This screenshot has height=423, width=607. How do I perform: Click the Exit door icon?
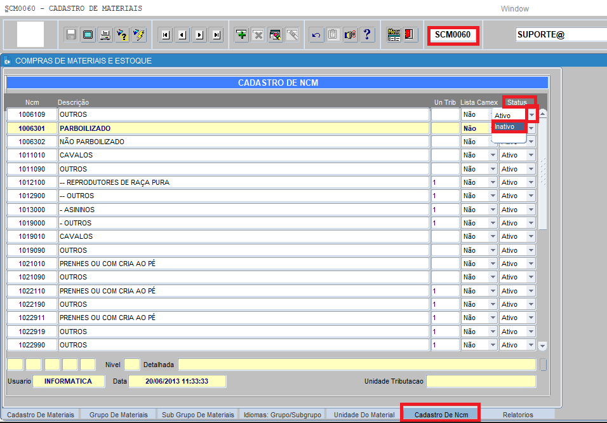(410, 35)
